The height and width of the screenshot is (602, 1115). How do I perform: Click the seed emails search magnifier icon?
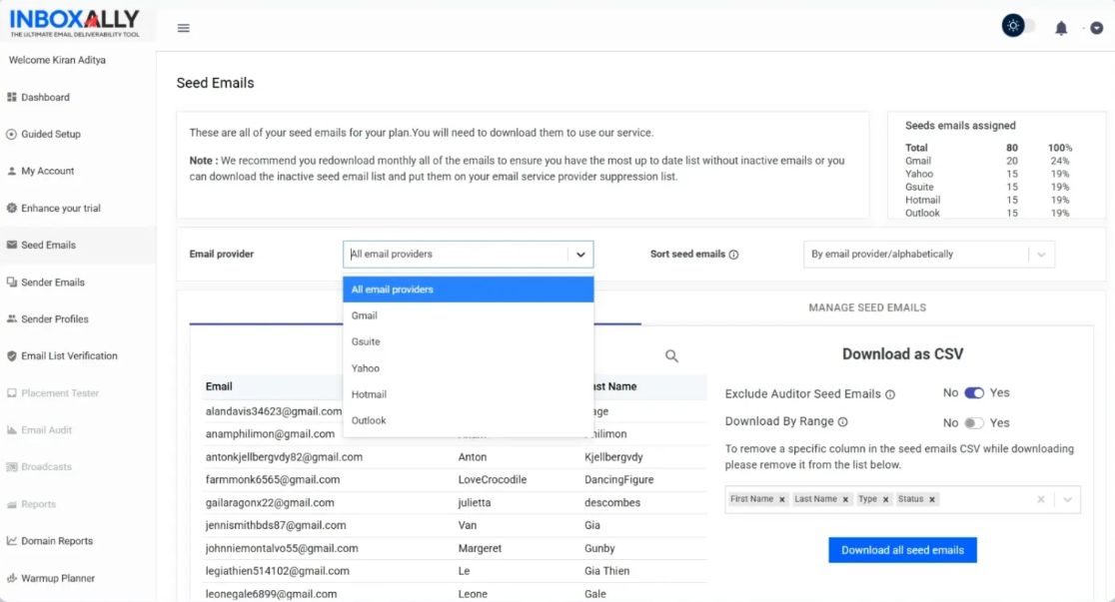pos(671,356)
